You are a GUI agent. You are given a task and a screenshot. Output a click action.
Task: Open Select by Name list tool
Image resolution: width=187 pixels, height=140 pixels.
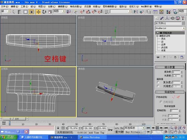tap(20, 12)
